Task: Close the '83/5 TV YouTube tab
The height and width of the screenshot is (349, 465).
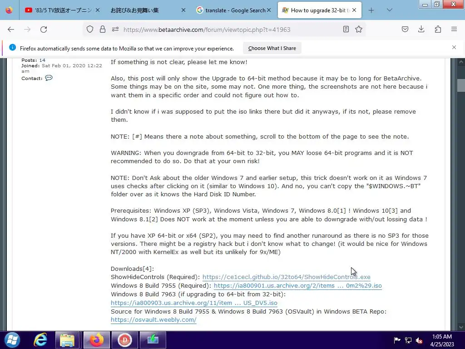Action: point(98,10)
